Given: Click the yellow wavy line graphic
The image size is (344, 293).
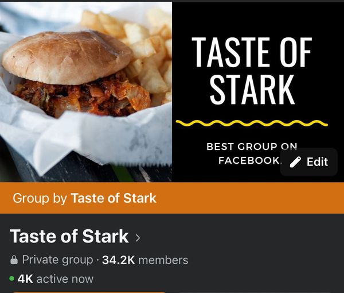Looking at the screenshot, I should pyautogui.click(x=252, y=124).
